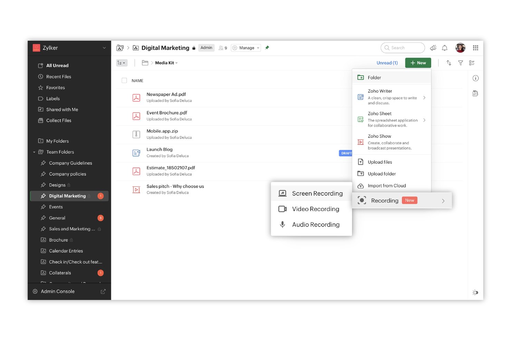
Task: Click the green New button
Action: 418,63
